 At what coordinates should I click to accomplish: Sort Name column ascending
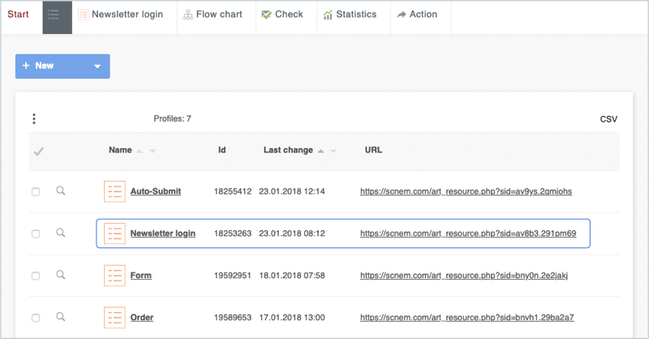coord(140,151)
